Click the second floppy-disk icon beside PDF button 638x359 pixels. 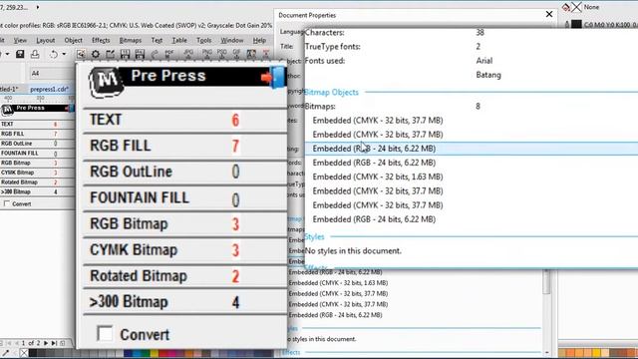(140, 54)
